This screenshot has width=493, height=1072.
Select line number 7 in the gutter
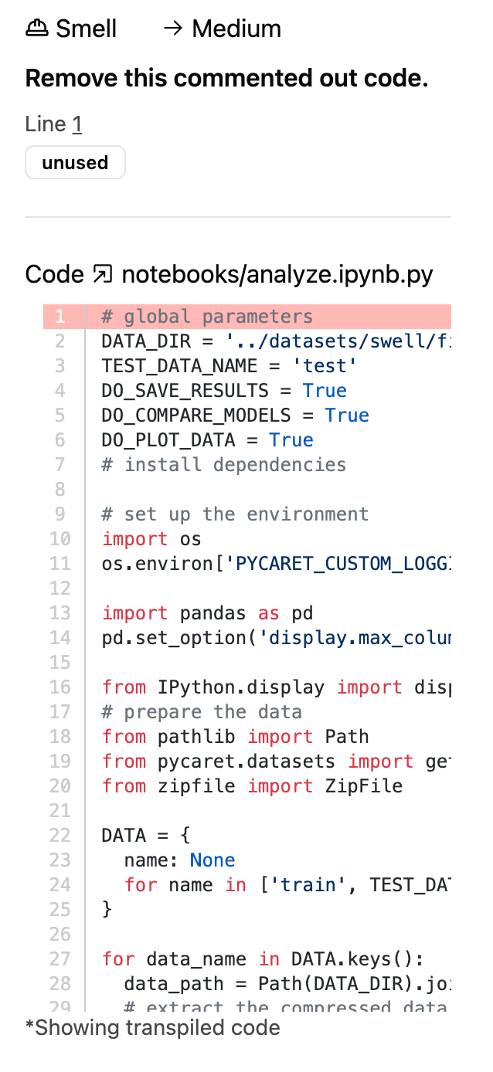pyautogui.click(x=60, y=465)
